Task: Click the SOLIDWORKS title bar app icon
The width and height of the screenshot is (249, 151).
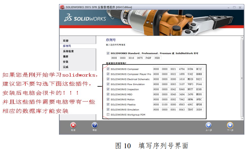Action: point(62,7)
